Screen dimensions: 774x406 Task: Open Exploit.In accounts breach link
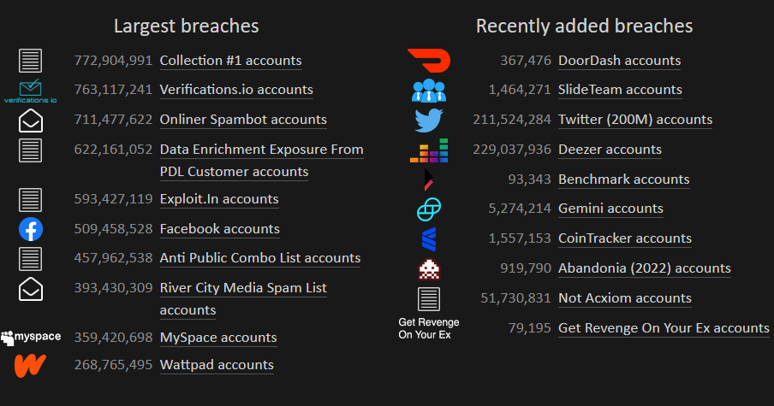point(219,199)
